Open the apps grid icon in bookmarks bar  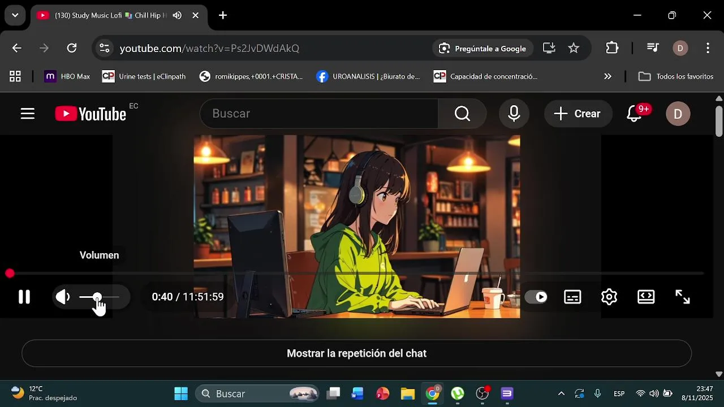[x=15, y=76]
